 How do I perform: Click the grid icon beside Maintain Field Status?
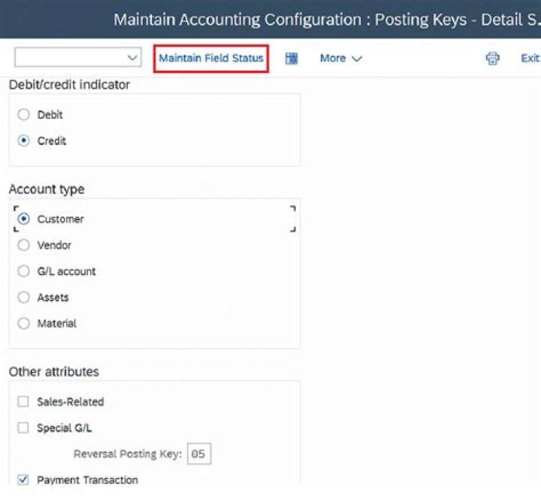pyautogui.click(x=292, y=59)
